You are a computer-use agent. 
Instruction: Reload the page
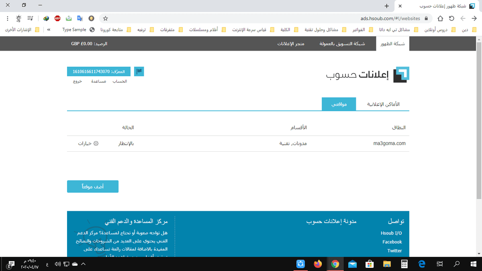(451, 18)
